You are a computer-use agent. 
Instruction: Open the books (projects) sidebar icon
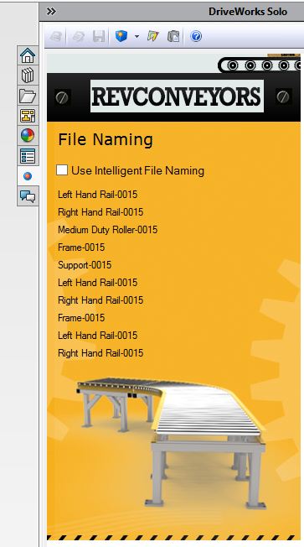point(28,76)
